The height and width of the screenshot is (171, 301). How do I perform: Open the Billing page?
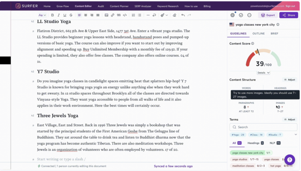point(207,6)
